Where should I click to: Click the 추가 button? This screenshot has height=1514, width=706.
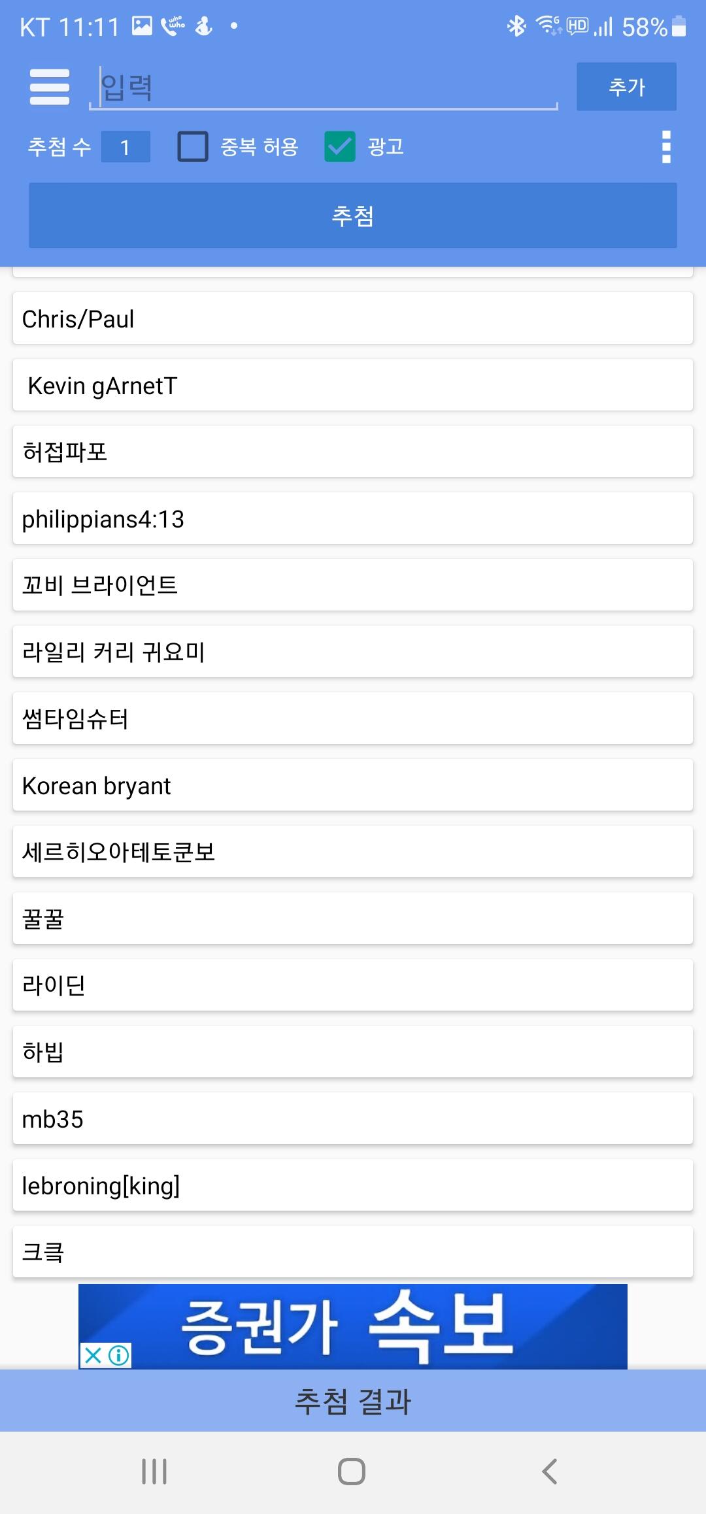[x=626, y=86]
